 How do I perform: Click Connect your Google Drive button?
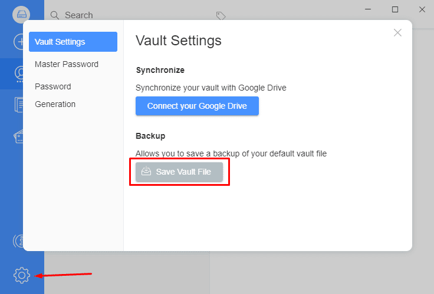pos(197,106)
